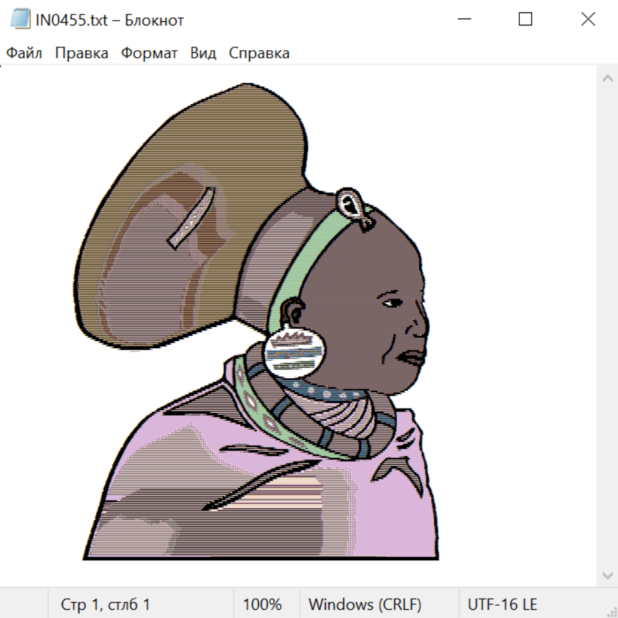The height and width of the screenshot is (618, 618).
Task: Click the UTF-16 LE encoding indicator
Action: 502,605
